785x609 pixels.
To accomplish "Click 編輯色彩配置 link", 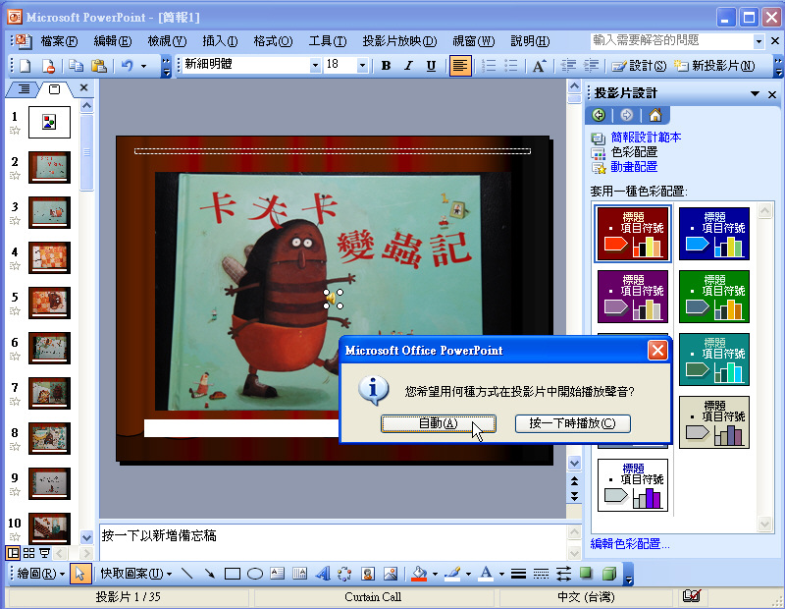I will click(630, 544).
